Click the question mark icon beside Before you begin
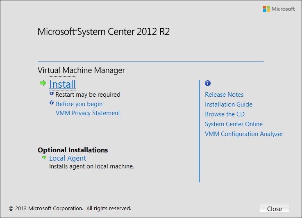Screen dimensions: 302x218 point(51,102)
